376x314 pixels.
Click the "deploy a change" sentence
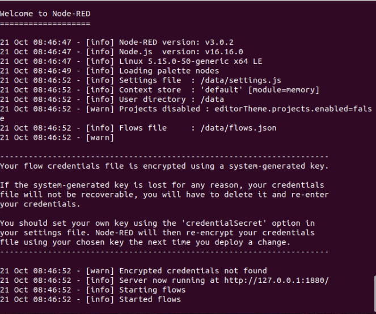tap(145, 242)
